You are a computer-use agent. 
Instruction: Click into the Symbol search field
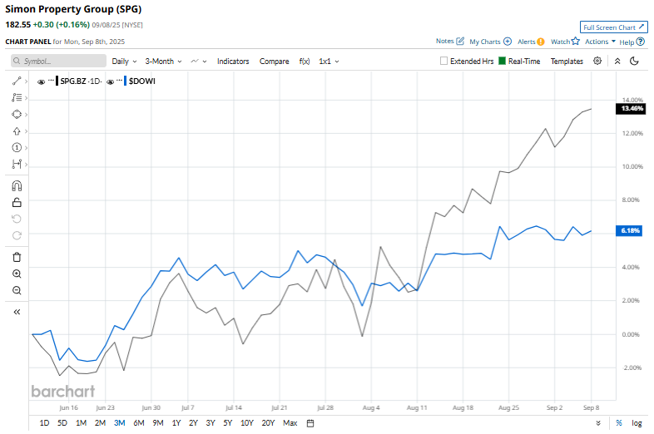click(58, 61)
